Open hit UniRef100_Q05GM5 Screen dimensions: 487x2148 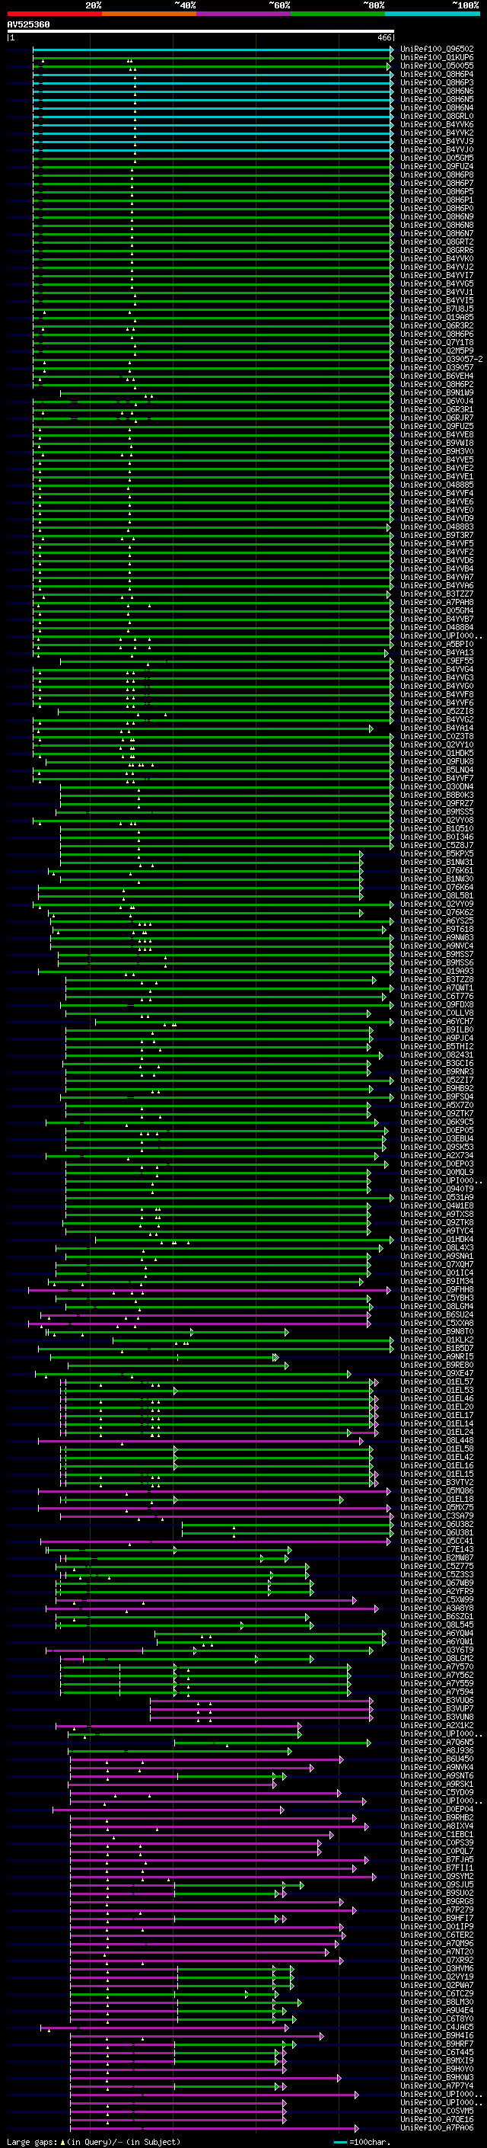pos(437,158)
